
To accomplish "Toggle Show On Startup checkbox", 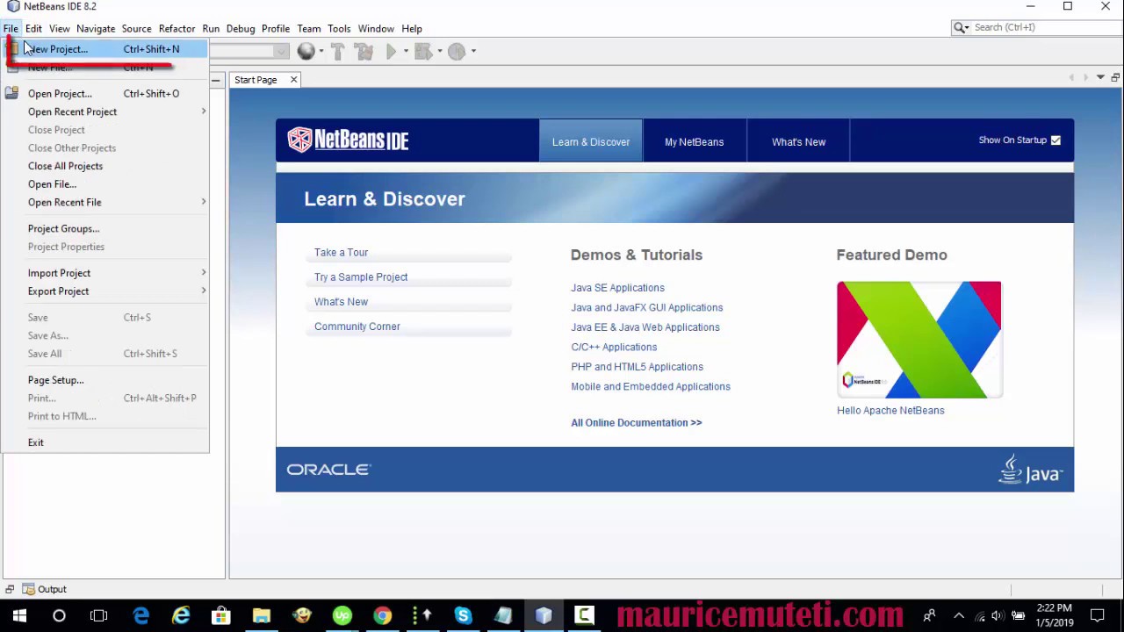I will 1056,140.
